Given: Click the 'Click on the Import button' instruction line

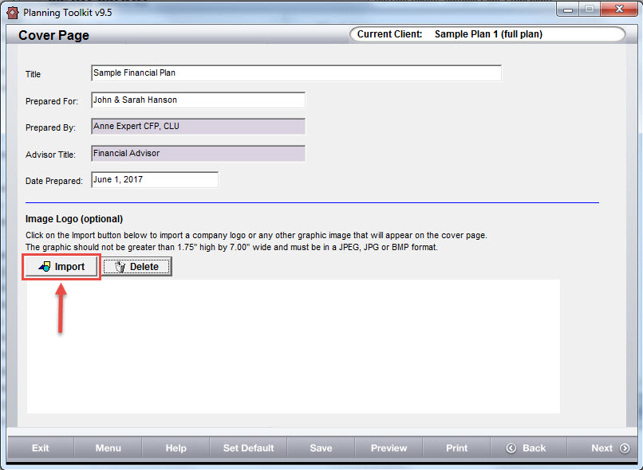Looking at the screenshot, I should click(256, 236).
